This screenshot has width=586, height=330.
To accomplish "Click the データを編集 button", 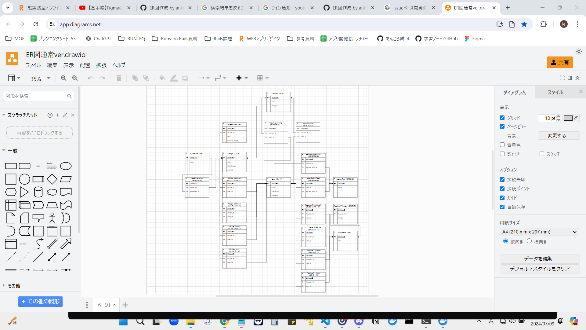I will (x=540, y=259).
